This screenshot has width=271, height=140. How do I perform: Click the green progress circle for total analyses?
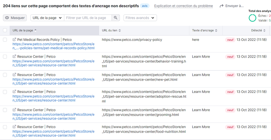(x=253, y=18)
